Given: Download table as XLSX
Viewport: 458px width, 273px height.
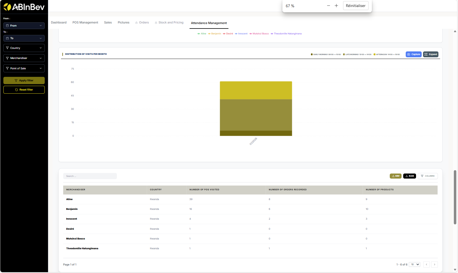Looking at the screenshot, I should coord(409,176).
